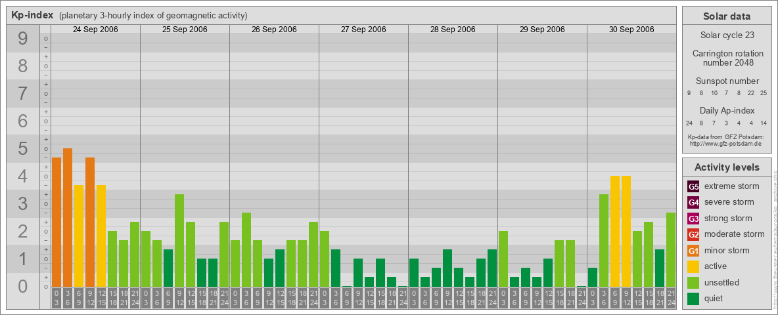Click the Kp-data from GFZ Potsdam text
The height and width of the screenshot is (315, 778).
727,136
